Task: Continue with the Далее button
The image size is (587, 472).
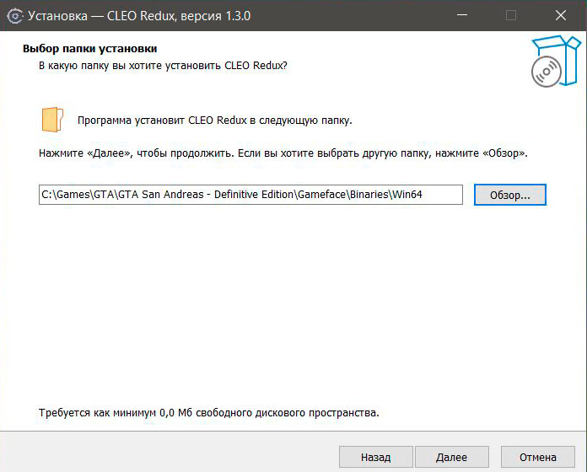Action: coord(452,457)
